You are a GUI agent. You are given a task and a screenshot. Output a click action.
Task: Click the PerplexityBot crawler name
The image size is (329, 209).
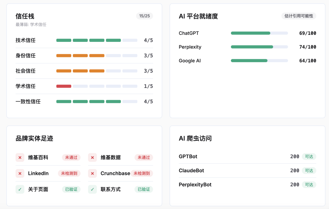195,185
